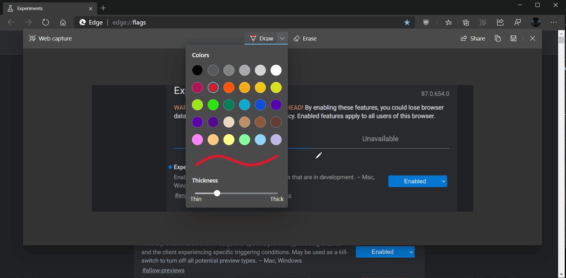Share the web capture
Viewport: 566px width, 278px height.
tap(473, 38)
